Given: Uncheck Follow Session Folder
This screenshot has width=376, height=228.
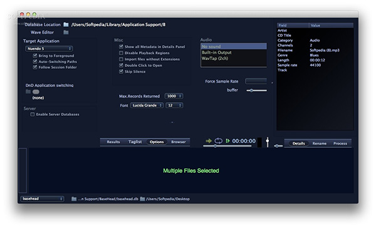Looking at the screenshot, I should 35,67.
